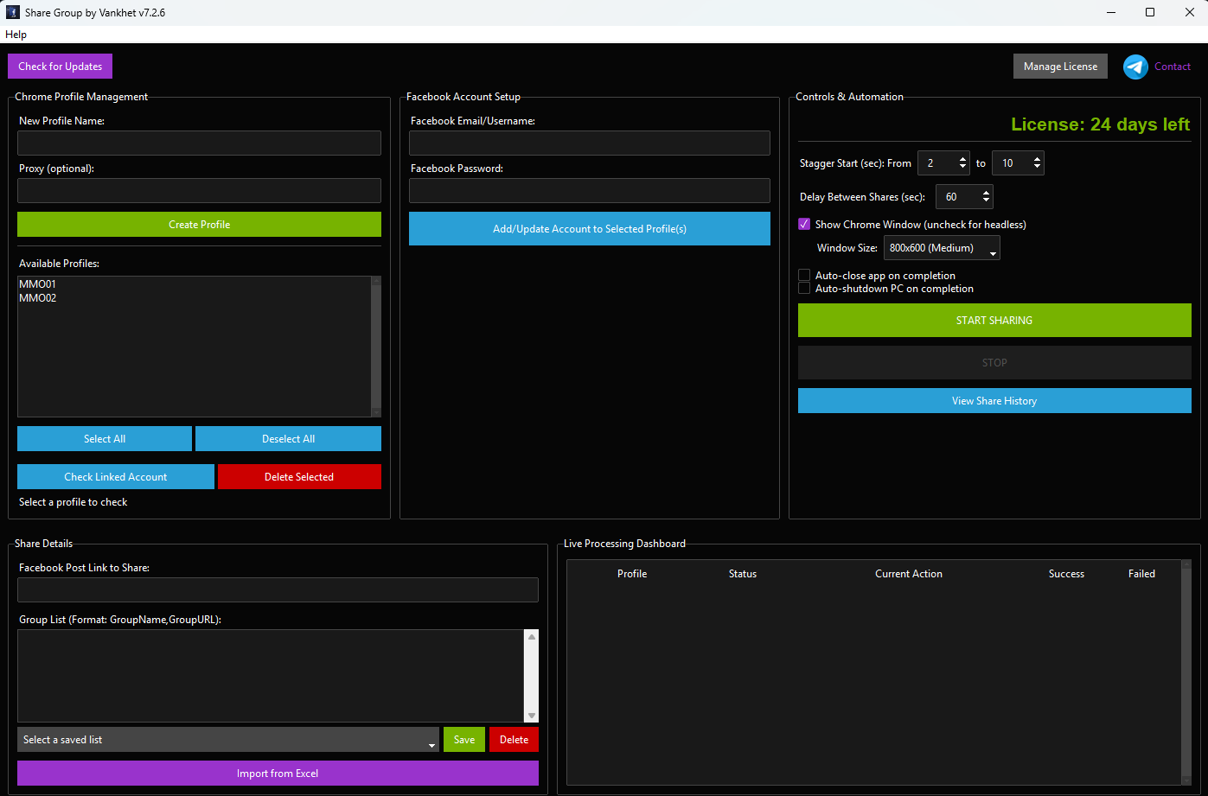Open the Help menu
Image resolution: width=1208 pixels, height=796 pixels.
point(16,35)
